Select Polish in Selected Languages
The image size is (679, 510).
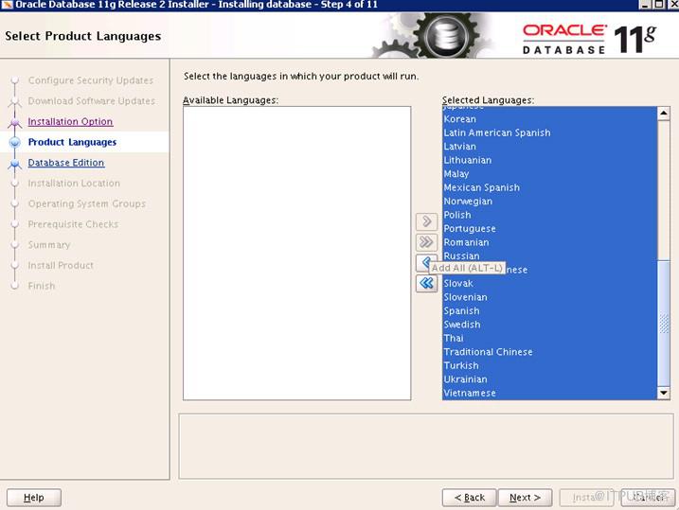coord(550,215)
